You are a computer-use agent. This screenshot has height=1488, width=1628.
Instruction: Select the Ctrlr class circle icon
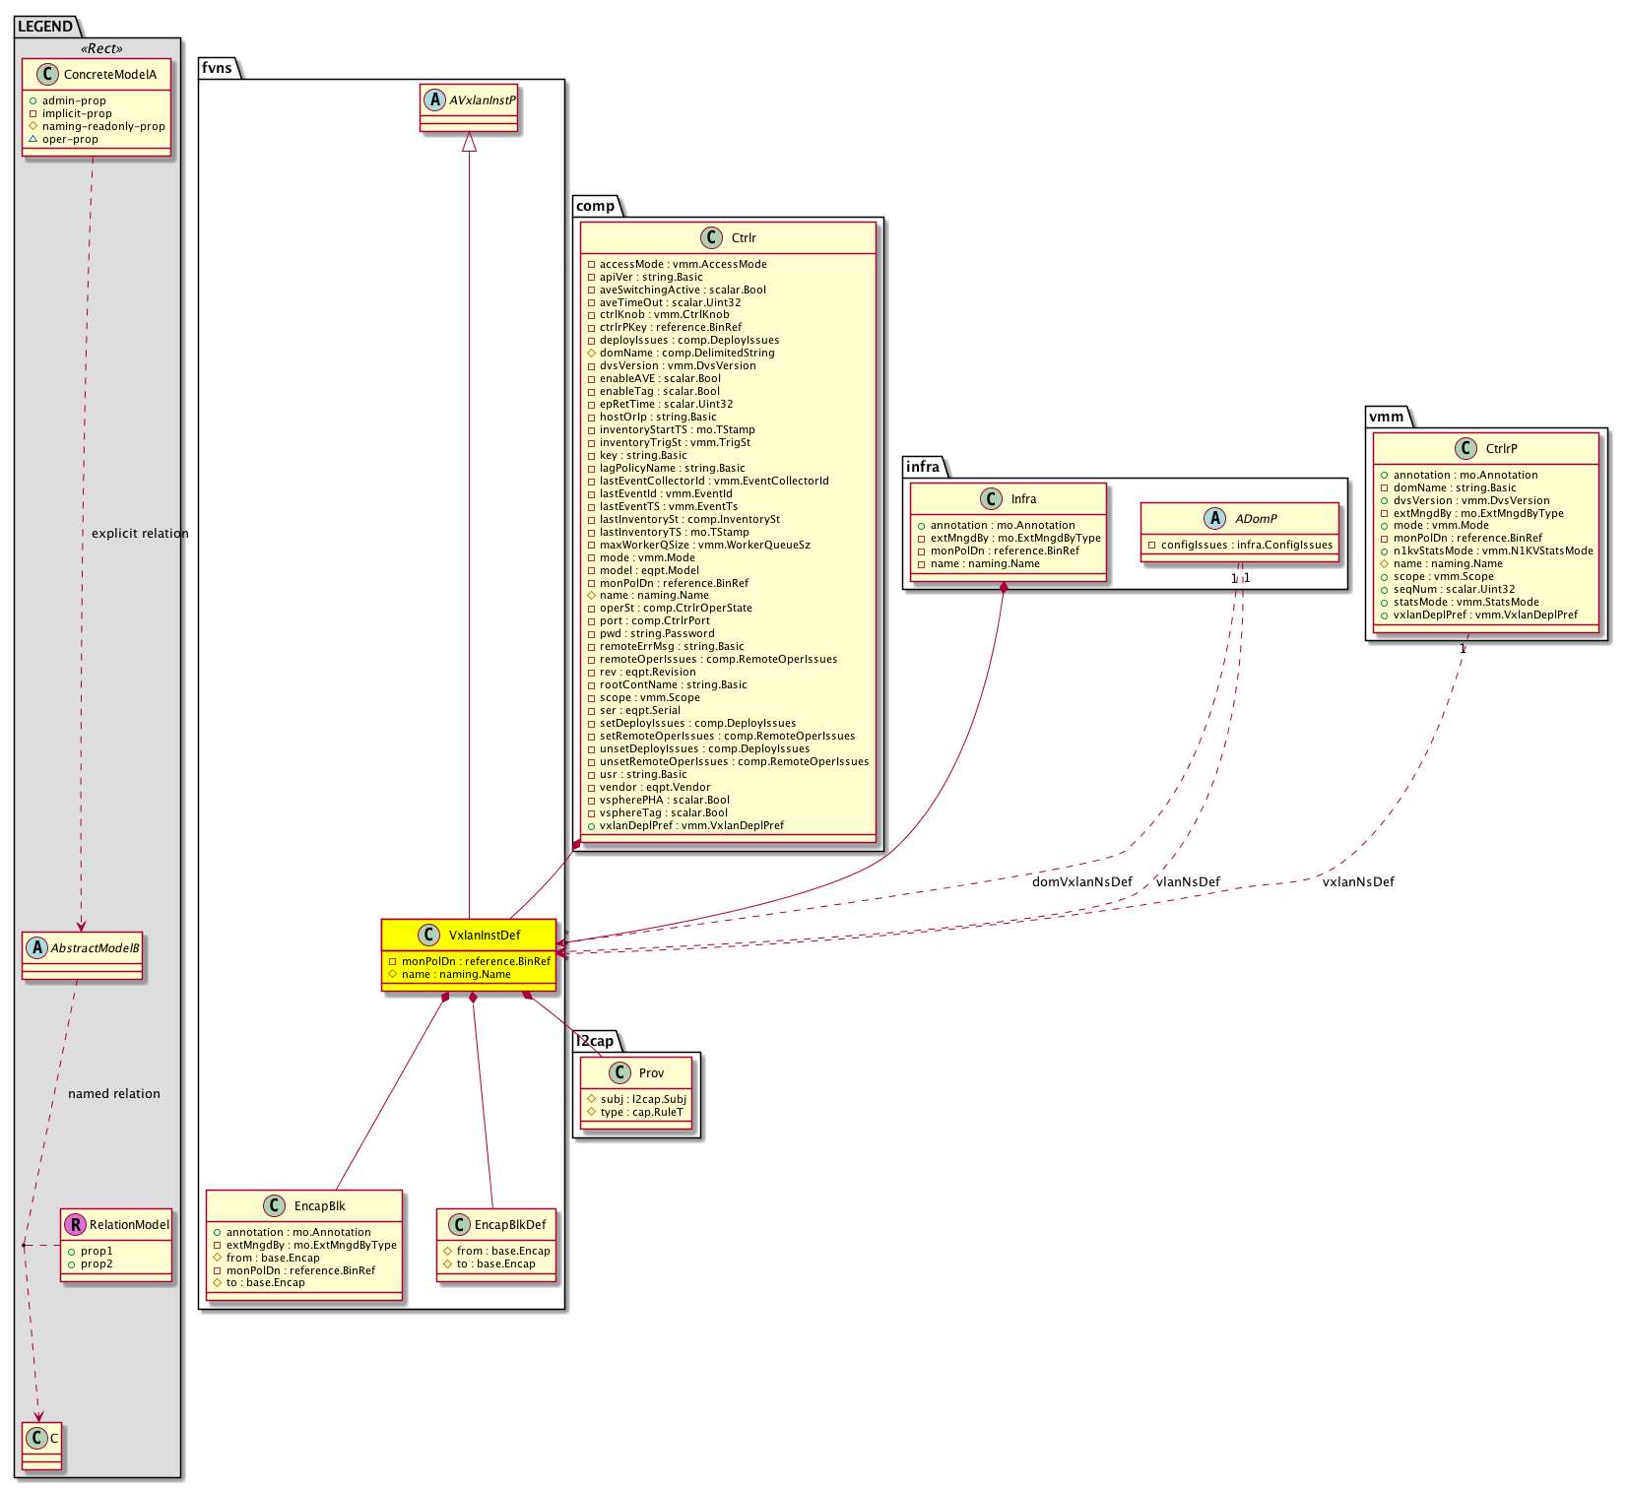[x=712, y=237]
